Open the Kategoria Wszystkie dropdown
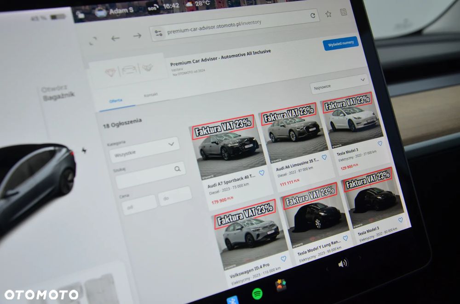The height and width of the screenshot is (304, 460). click(144, 149)
